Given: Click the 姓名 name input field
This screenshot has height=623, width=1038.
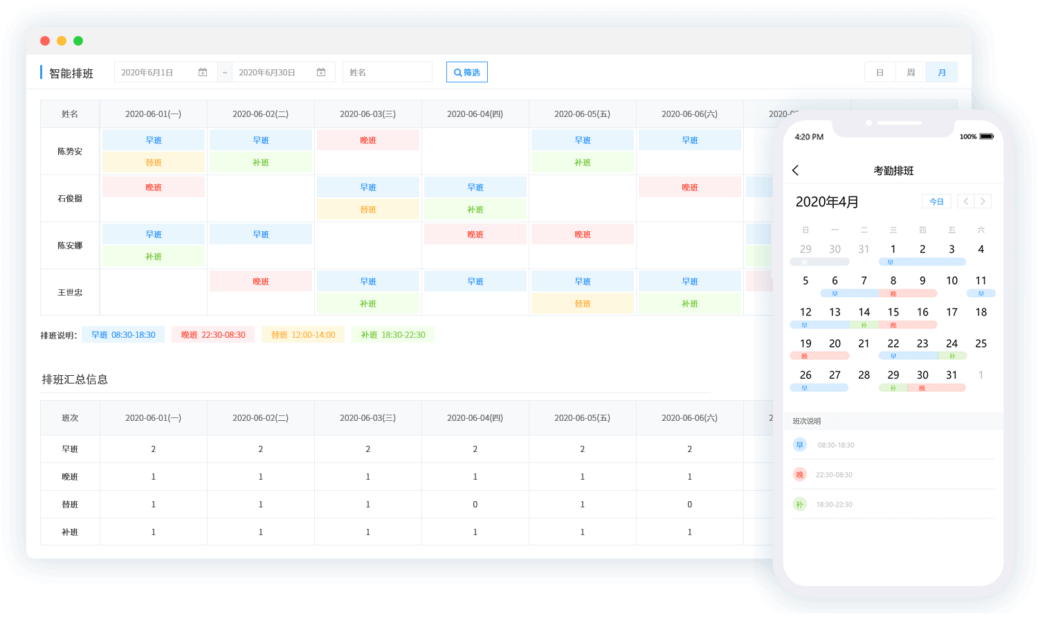Looking at the screenshot, I should click(388, 72).
